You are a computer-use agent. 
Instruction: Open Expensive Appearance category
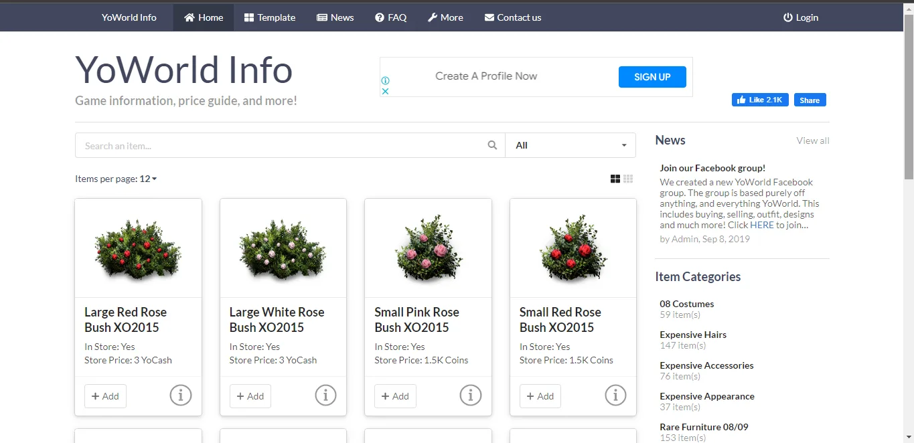[x=707, y=396]
